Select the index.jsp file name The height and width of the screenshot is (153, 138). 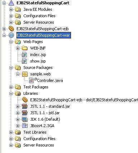click(38, 55)
